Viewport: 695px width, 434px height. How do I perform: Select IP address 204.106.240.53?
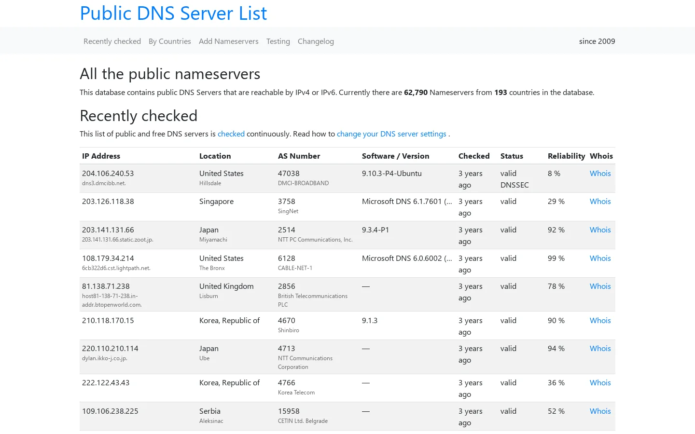108,173
